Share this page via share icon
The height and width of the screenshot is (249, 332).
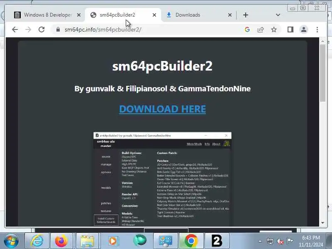pos(261,29)
